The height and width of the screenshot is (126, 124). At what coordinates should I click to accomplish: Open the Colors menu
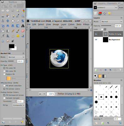coord(71,25)
